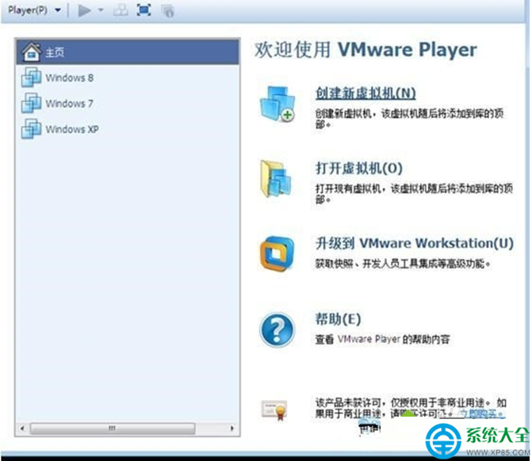Screen dimensions: 532x461
Task: Click the text 查看 VMware Player 的帮助内容
Action: [383, 339]
